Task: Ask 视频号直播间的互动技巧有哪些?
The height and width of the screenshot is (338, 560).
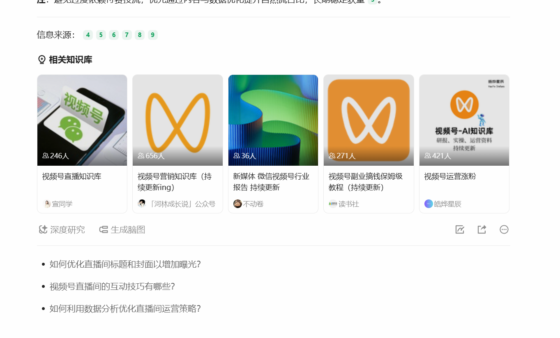Action: tap(112, 287)
